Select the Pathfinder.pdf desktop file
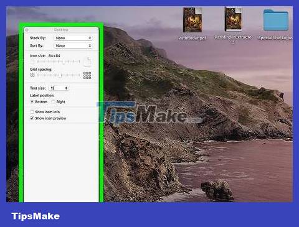299x227 pixels. click(x=192, y=20)
